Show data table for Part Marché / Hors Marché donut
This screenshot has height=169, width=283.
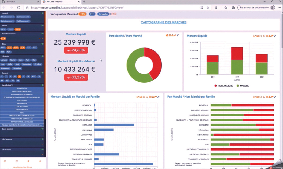tap(170, 35)
